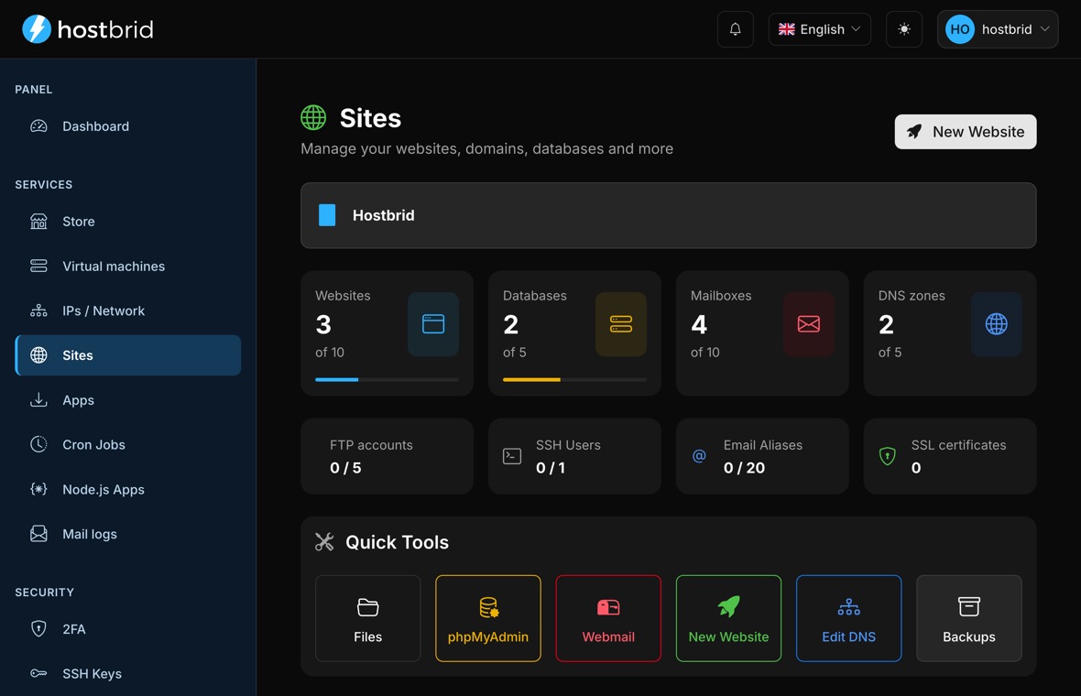Open 2FA security settings
Screen dimensions: 1081x696
[128, 628]
